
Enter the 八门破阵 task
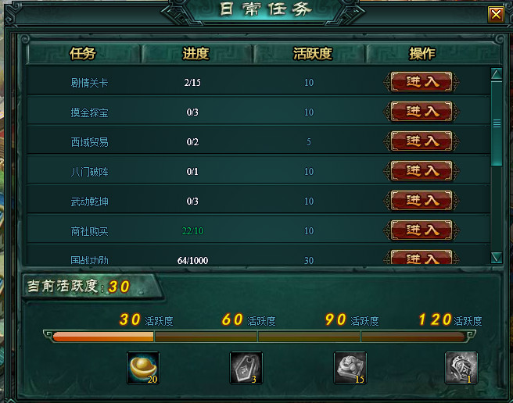point(422,171)
